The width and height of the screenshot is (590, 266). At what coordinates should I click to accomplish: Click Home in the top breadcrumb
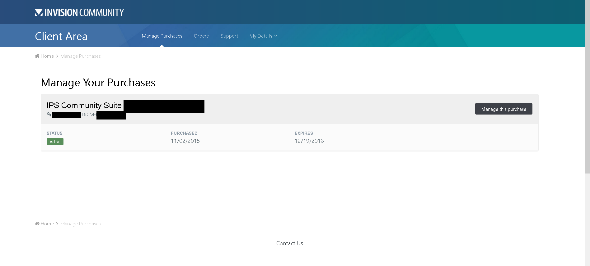point(47,56)
